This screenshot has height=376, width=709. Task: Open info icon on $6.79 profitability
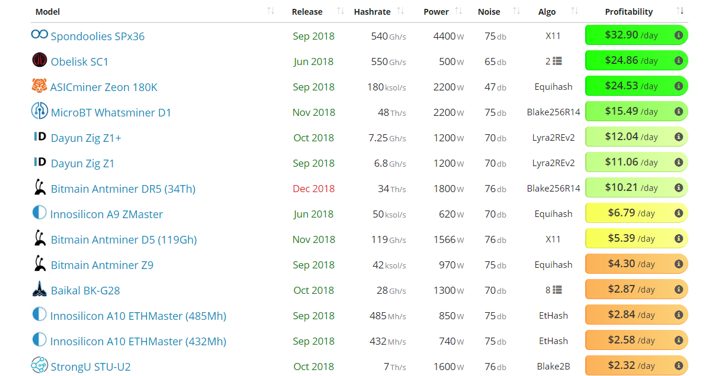(x=678, y=213)
